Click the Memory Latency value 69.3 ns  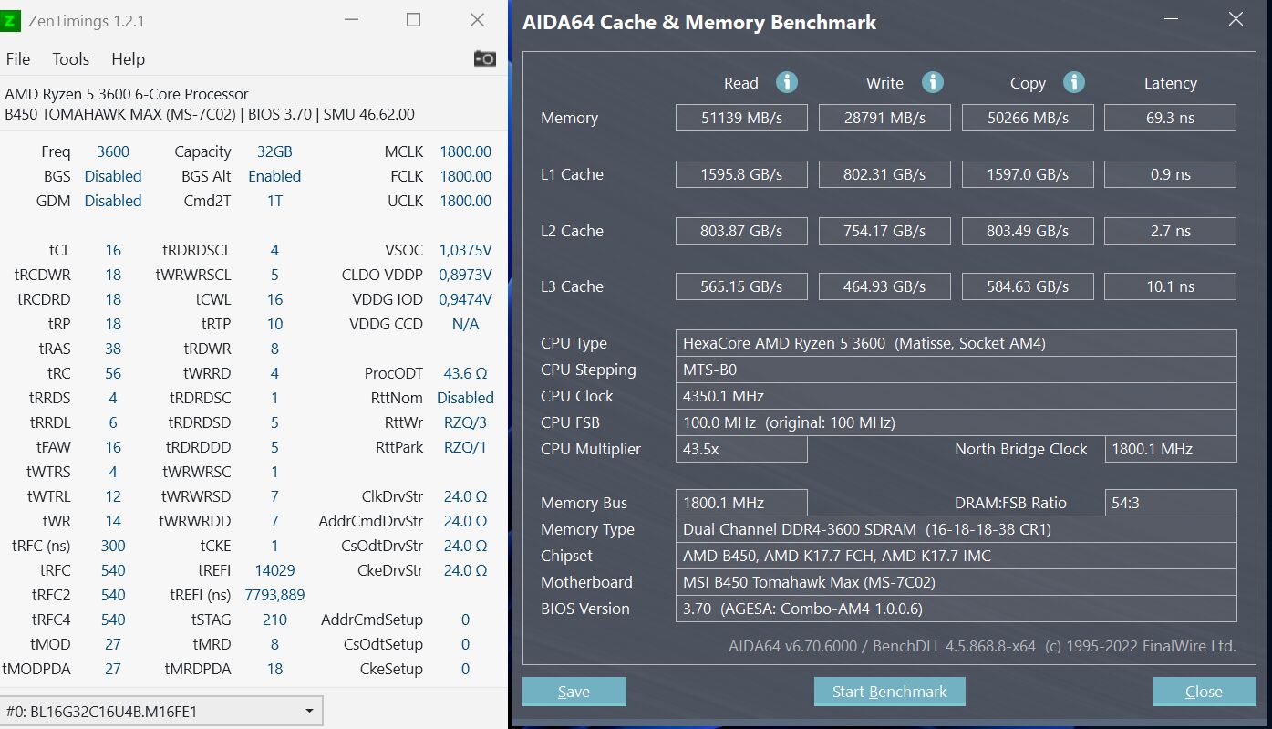[1171, 118]
